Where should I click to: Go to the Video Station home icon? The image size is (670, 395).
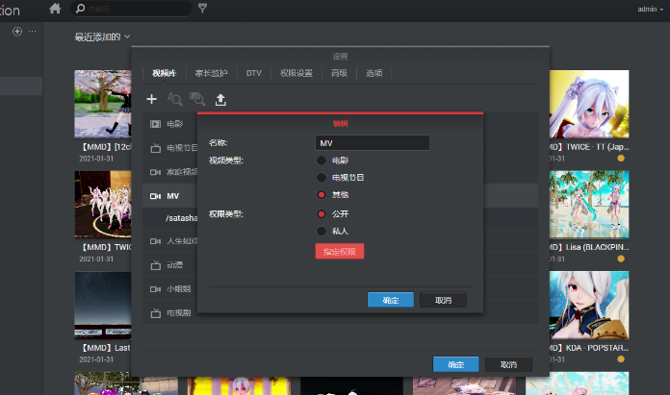point(55,9)
